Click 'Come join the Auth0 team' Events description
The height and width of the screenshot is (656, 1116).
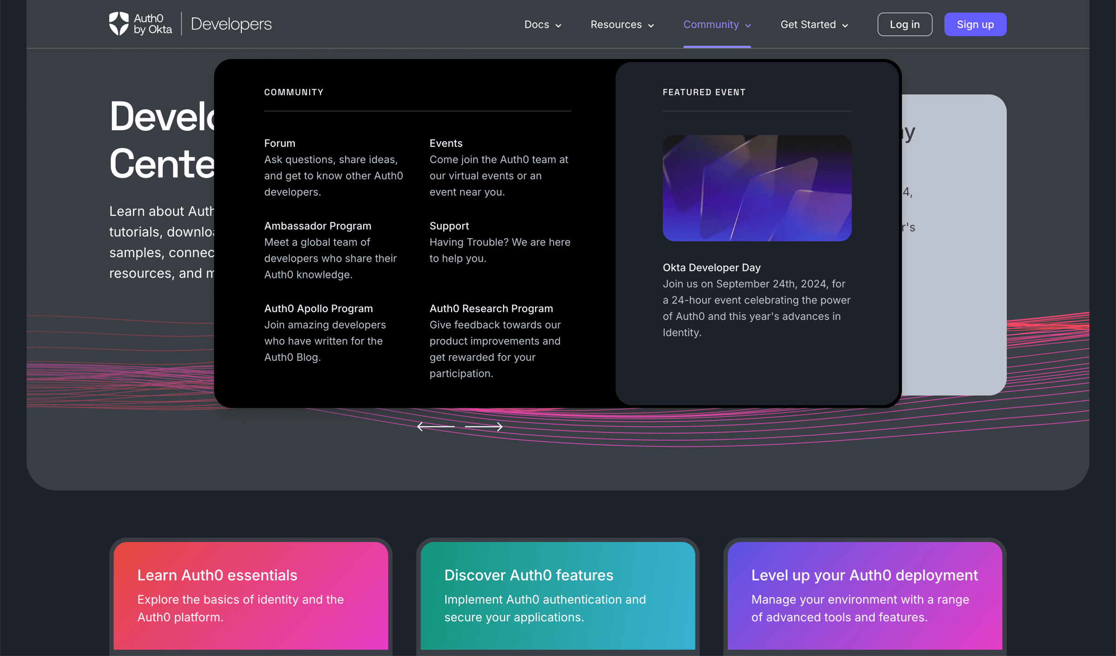tap(498, 176)
